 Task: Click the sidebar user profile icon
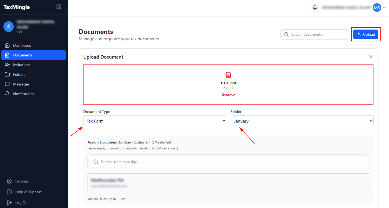coord(9,27)
